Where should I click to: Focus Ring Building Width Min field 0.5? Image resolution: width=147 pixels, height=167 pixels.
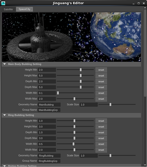47,144
